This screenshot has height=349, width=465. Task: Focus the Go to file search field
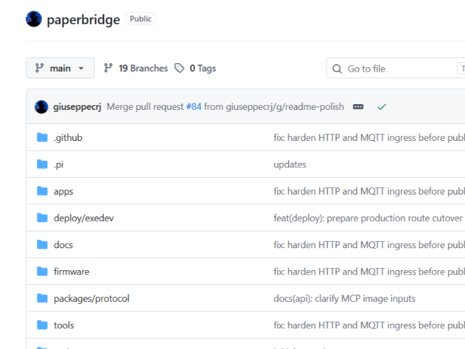point(396,69)
